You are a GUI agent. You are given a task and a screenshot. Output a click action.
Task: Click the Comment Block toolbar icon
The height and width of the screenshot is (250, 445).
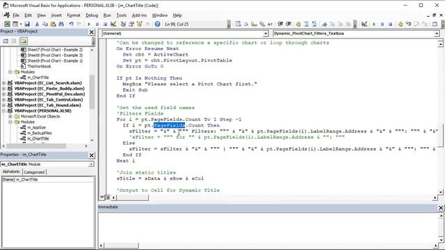306,24
